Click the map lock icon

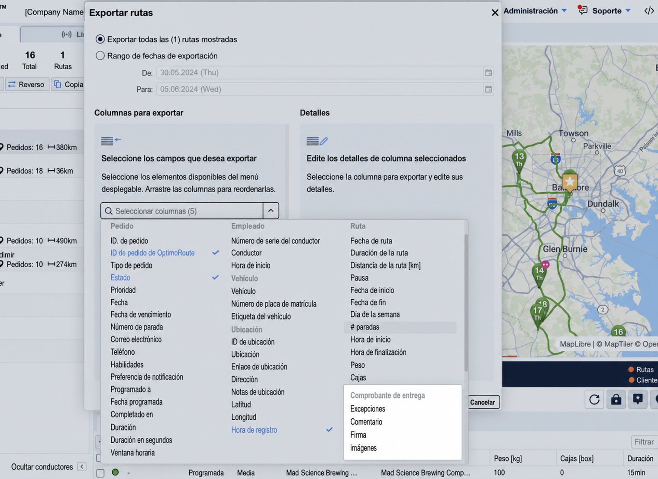[616, 399]
